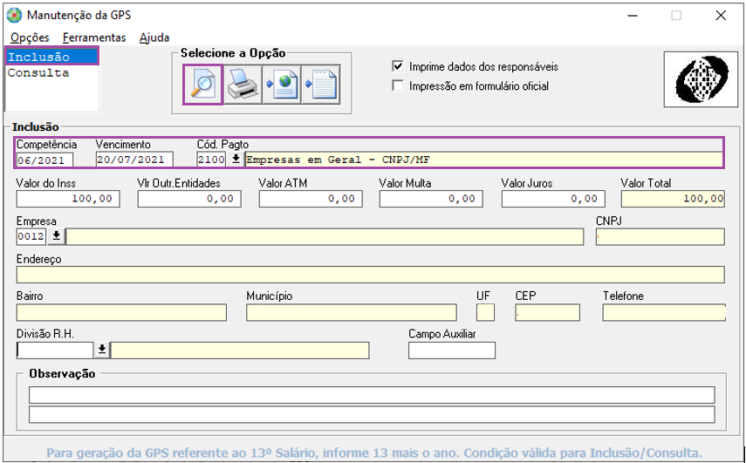Open the Opções menu
Screen dimensions: 746x463
coord(30,37)
